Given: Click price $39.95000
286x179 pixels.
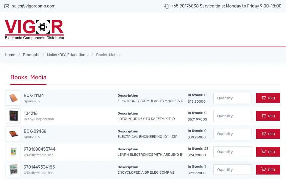Looking at the screenshot, I should [196, 137].
